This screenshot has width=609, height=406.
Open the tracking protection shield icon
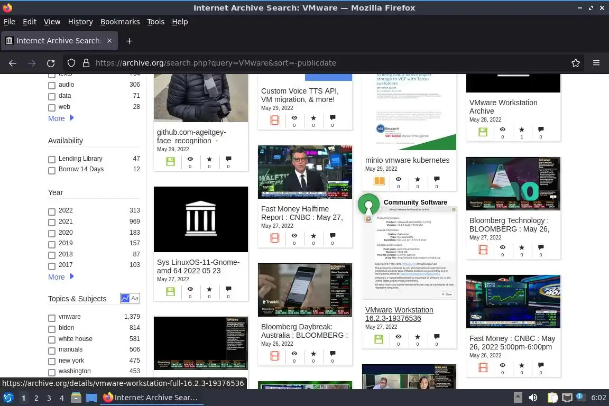71,63
